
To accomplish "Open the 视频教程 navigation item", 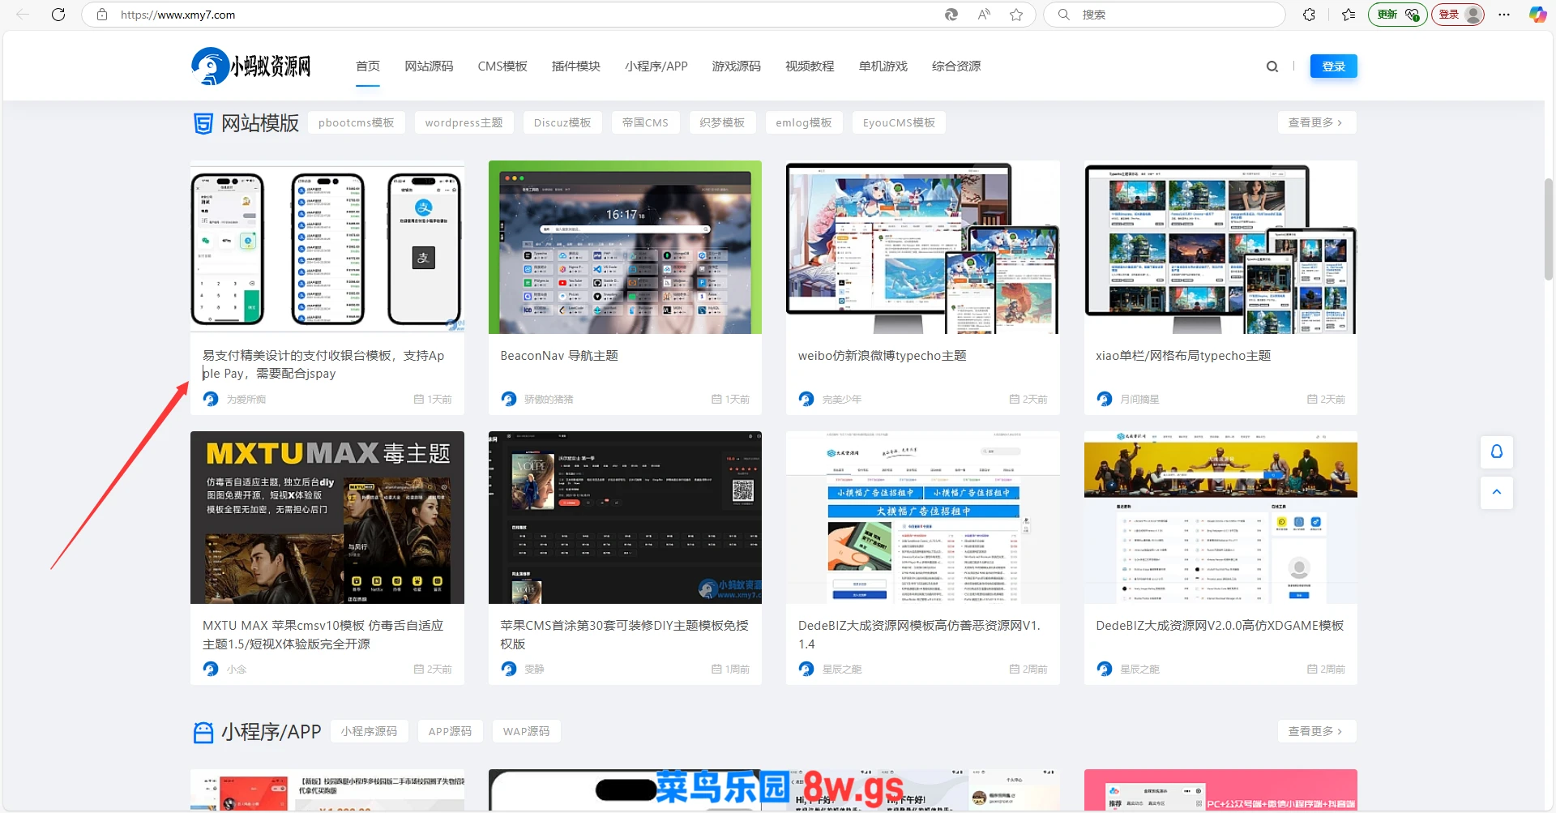I will (810, 66).
